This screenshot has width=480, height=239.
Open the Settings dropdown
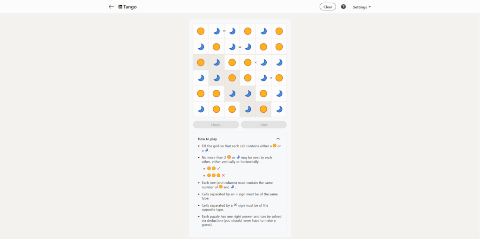click(x=361, y=7)
